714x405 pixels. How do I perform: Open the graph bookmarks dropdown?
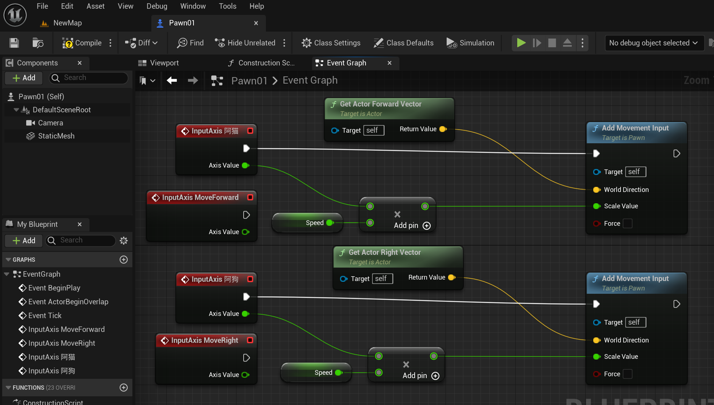(x=147, y=80)
